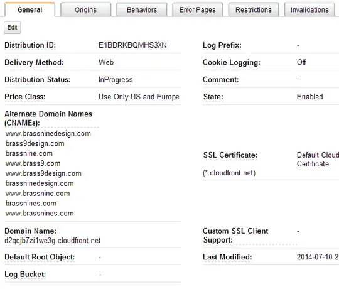Click the Edit button

click(x=13, y=27)
